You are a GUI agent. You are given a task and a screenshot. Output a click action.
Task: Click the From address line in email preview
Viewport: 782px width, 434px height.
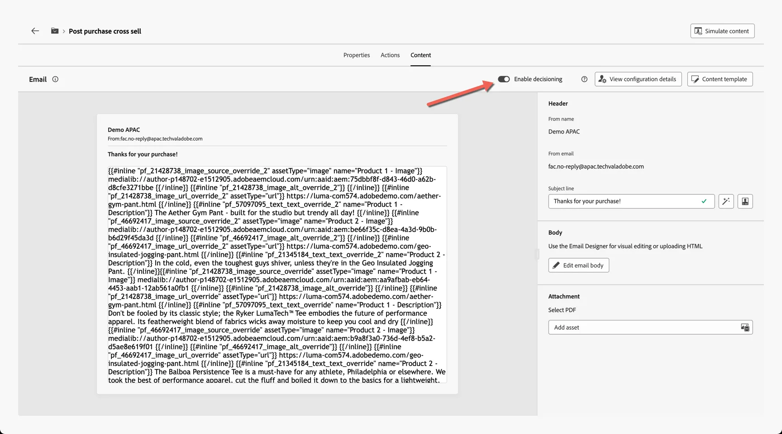click(155, 139)
